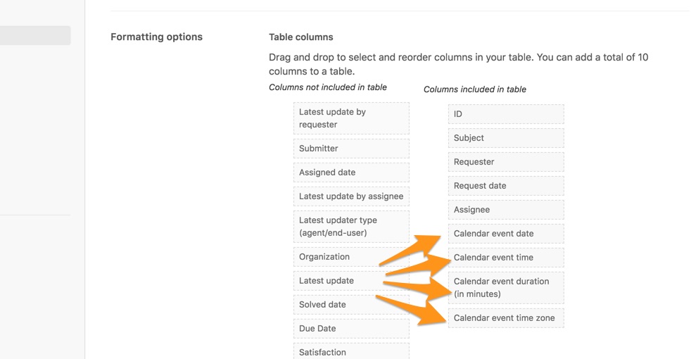Click the Organization column item

[x=351, y=257]
